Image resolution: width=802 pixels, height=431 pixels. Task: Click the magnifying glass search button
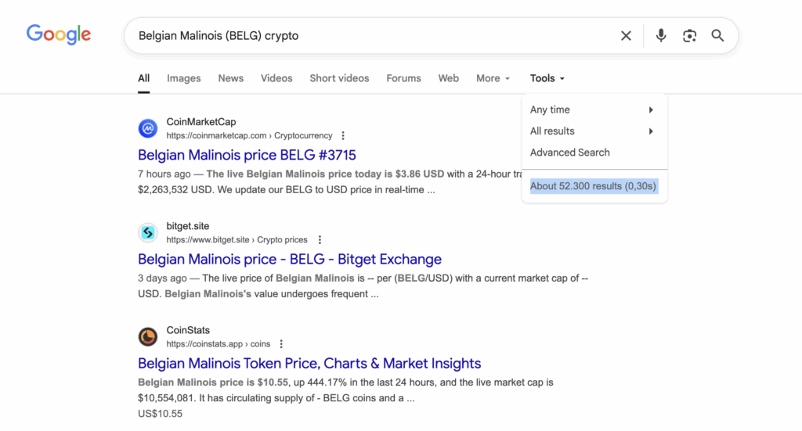tap(717, 35)
